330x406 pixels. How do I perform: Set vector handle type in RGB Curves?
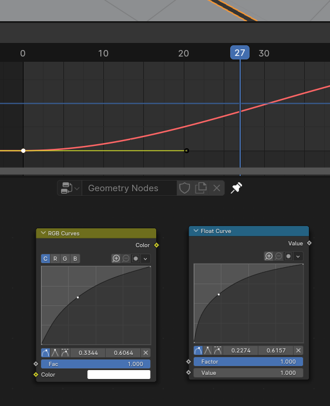55,352
